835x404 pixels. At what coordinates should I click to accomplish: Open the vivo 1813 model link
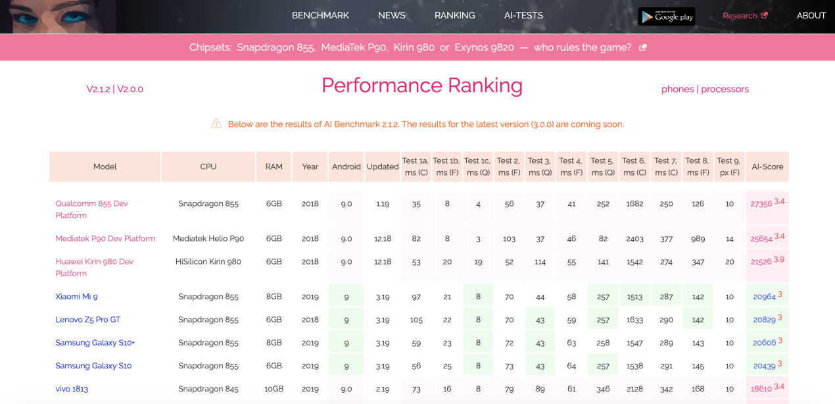[x=72, y=389]
